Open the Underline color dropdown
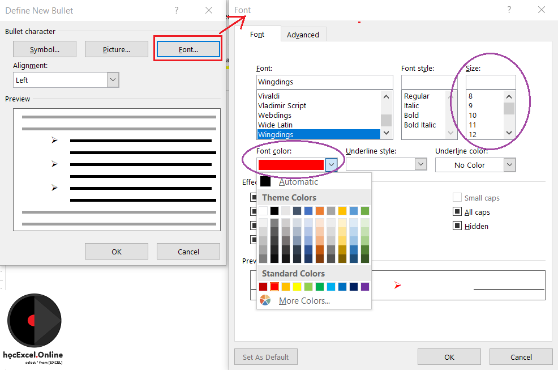Image resolution: width=558 pixels, height=370 pixels. pos(509,165)
